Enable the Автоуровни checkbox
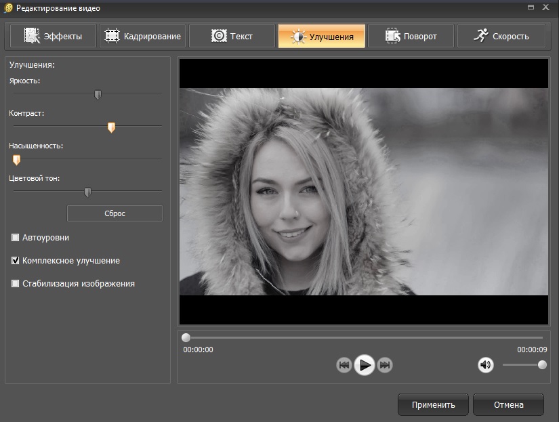This screenshot has height=422, width=559. [x=16, y=238]
